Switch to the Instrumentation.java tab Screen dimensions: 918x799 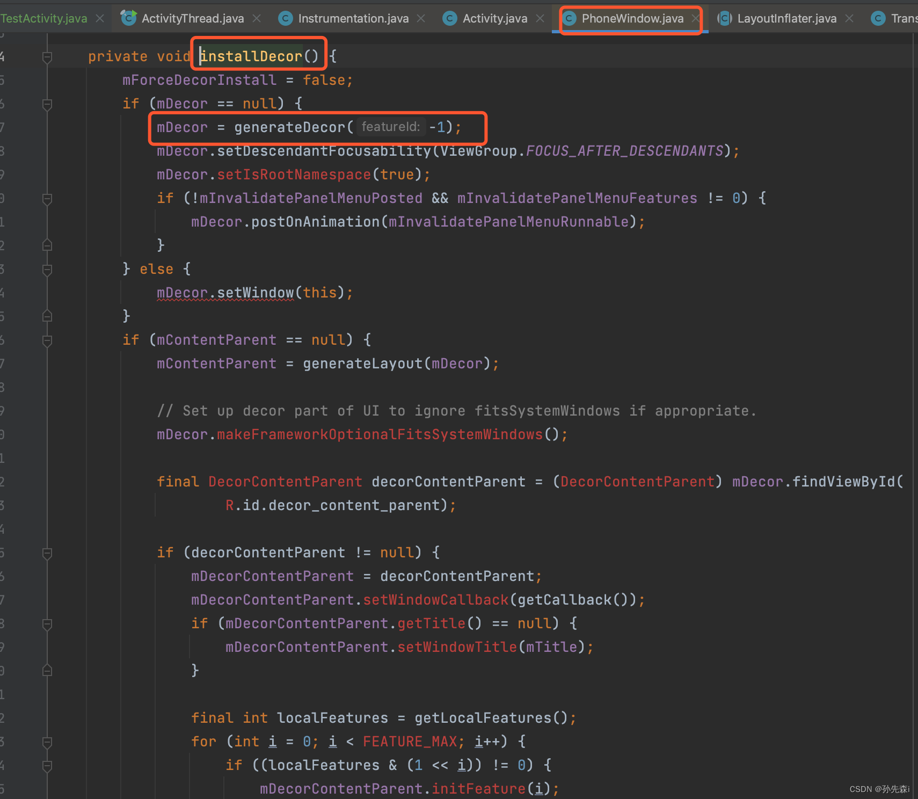coord(353,18)
